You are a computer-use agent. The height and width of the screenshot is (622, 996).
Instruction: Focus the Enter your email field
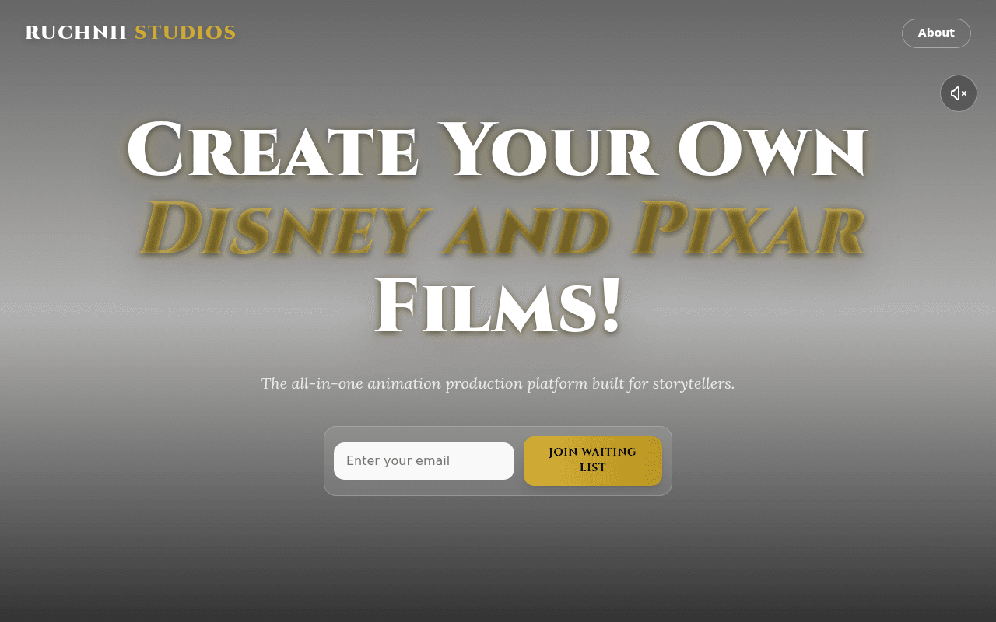point(424,461)
